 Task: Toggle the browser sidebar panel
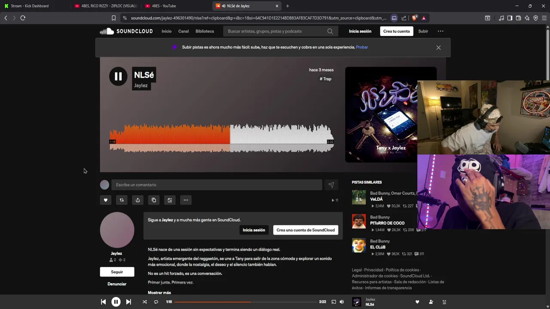click(x=510, y=18)
